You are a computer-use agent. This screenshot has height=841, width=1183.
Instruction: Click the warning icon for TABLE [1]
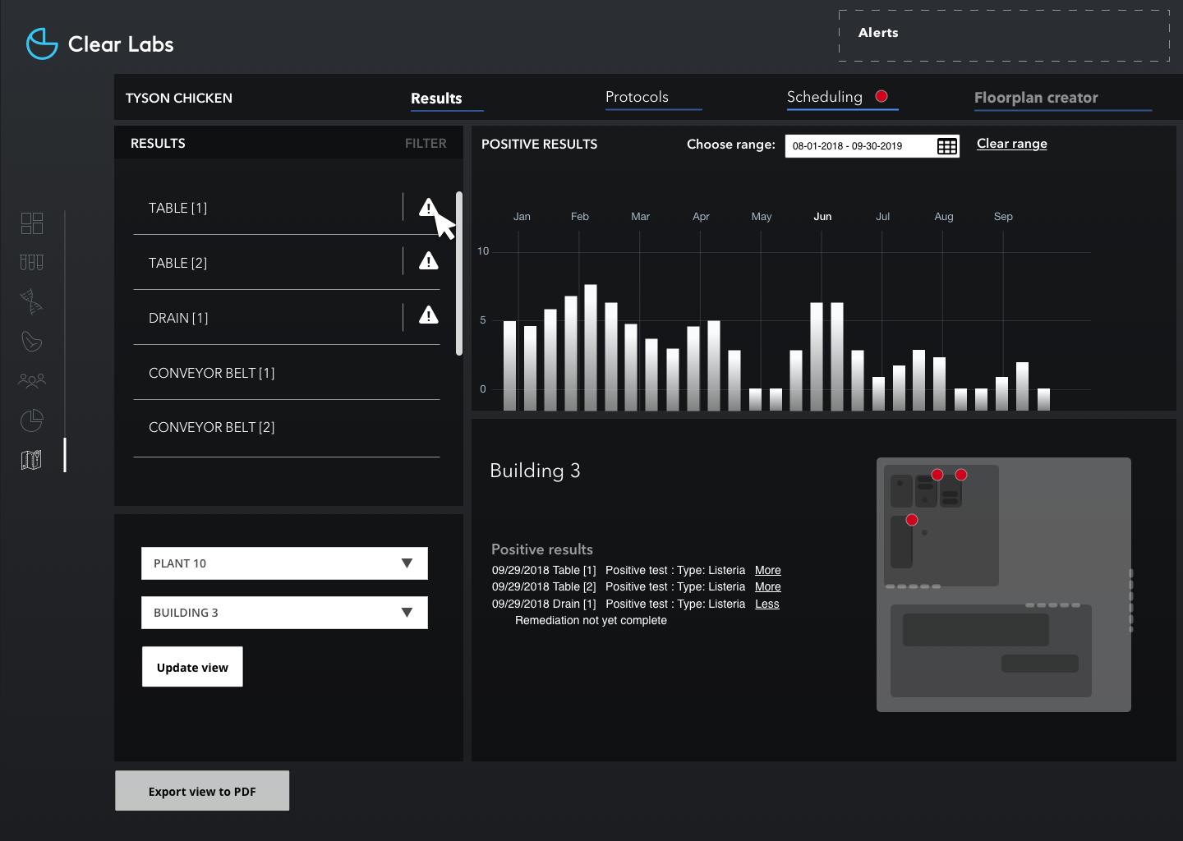(x=428, y=208)
